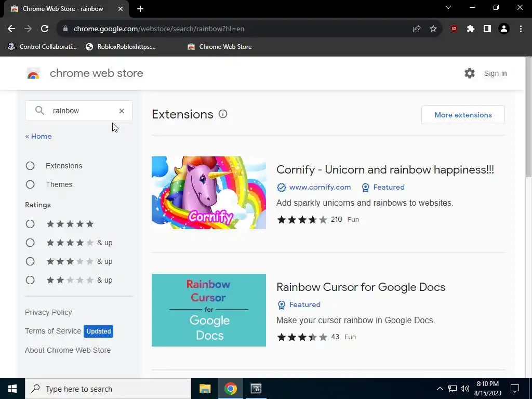Screen dimensions: 532x399
Task: Open the Chrome Web Store bookmark
Action: tap(220, 47)
